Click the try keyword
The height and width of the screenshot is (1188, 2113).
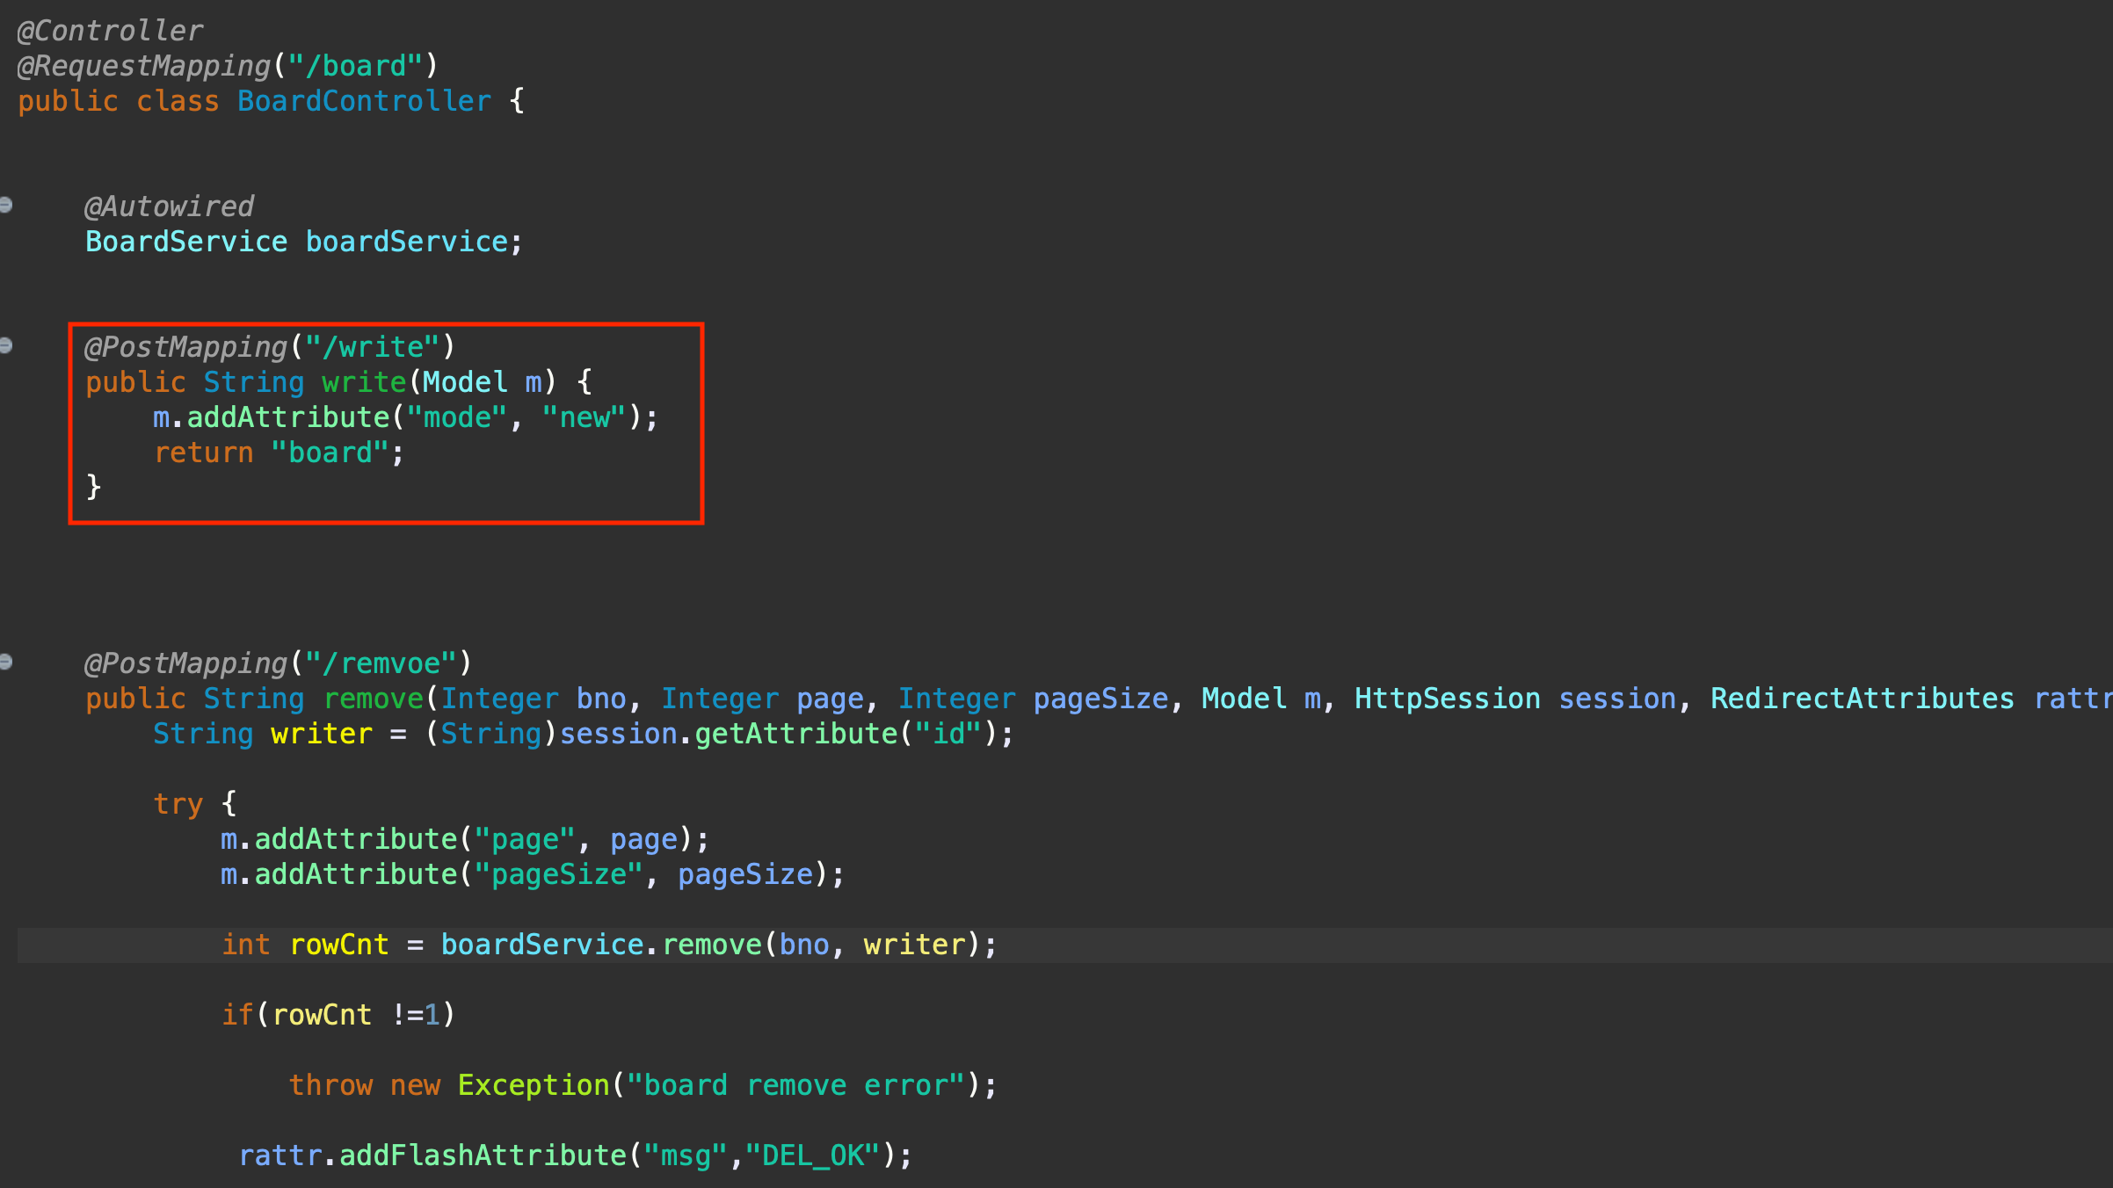(178, 805)
